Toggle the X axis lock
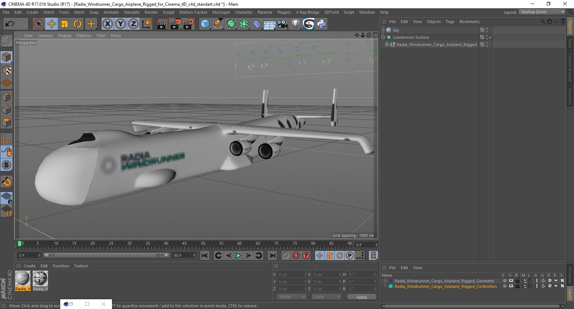Viewport: 574px width, 309px height. (107, 24)
